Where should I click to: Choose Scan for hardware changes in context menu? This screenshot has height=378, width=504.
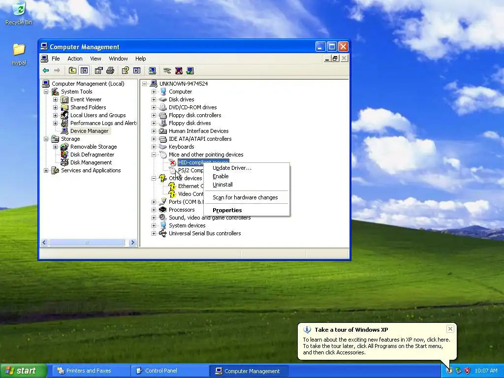click(x=247, y=197)
